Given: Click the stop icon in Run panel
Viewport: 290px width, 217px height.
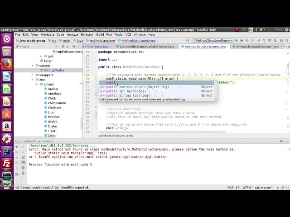Looking at the screenshot, I should coord(17,152).
